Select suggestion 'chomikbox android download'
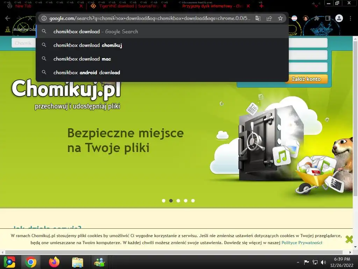Viewport: 358px width, 269px height. (x=162, y=73)
